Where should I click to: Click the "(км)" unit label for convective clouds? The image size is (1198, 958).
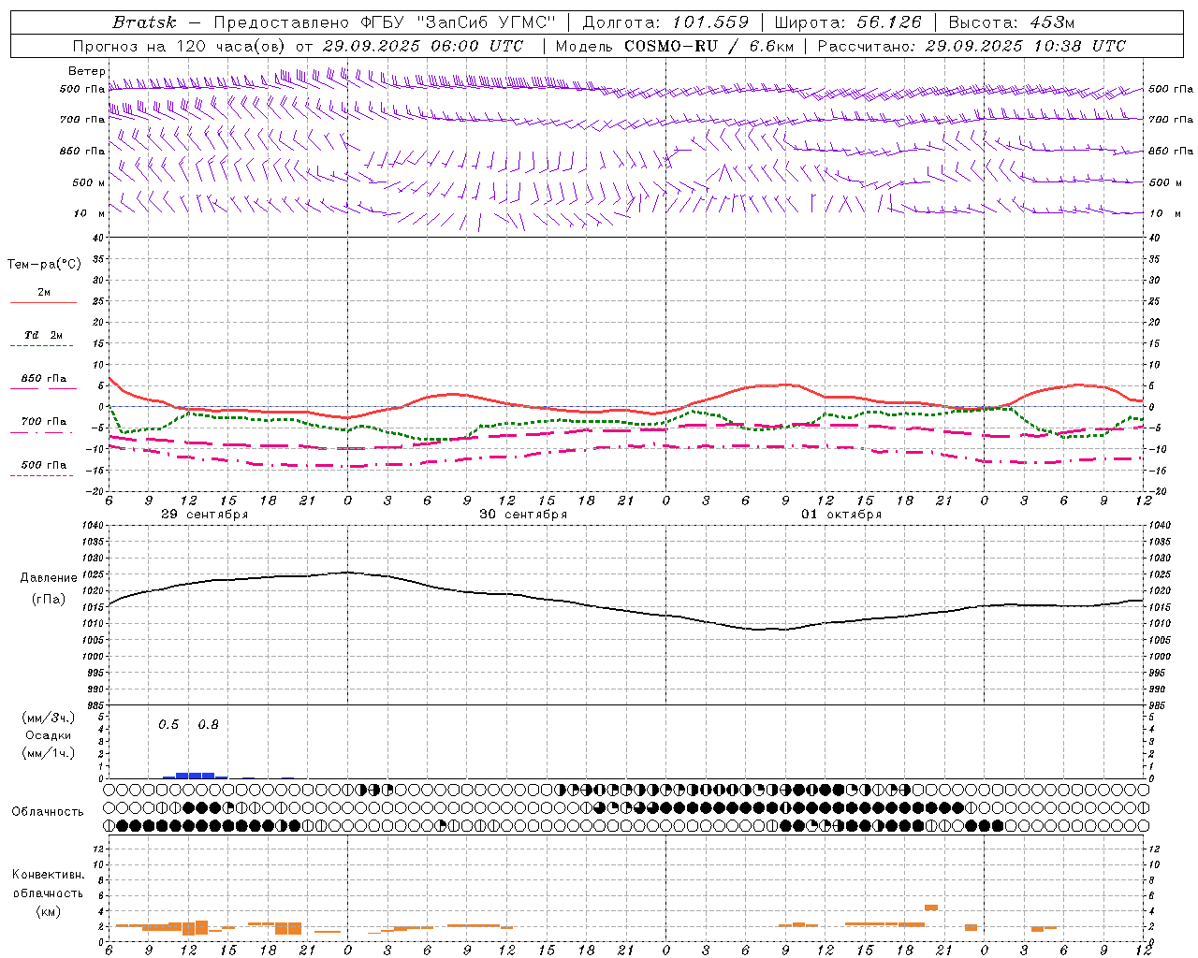tap(48, 911)
